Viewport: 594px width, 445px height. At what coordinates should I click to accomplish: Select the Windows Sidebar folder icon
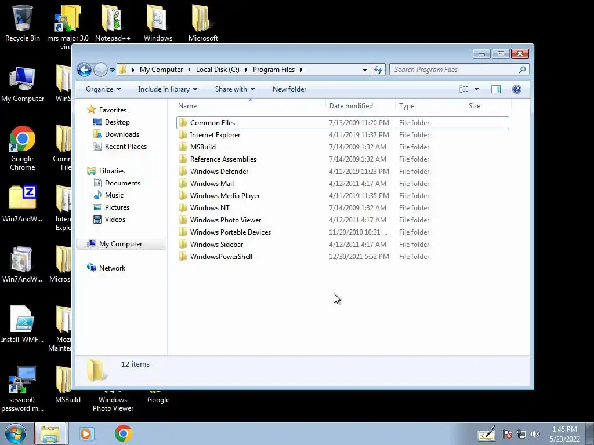pos(183,244)
